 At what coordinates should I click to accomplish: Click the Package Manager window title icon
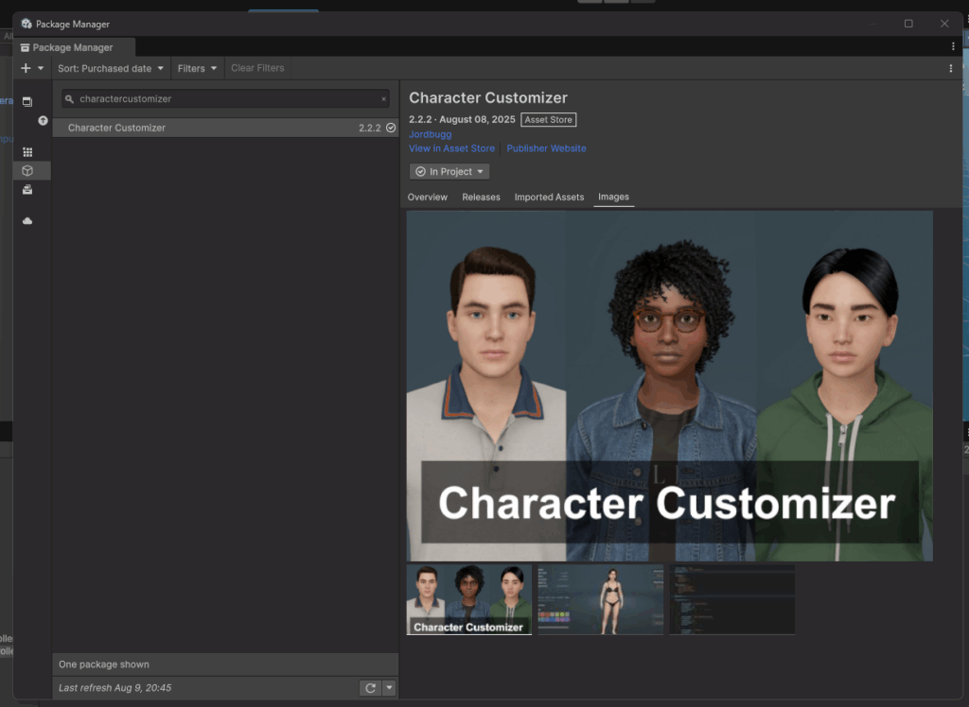[x=26, y=24]
